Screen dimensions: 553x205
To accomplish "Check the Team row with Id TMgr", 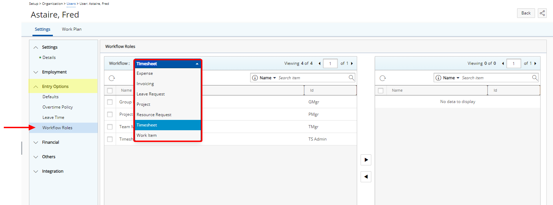I will click(x=110, y=127).
